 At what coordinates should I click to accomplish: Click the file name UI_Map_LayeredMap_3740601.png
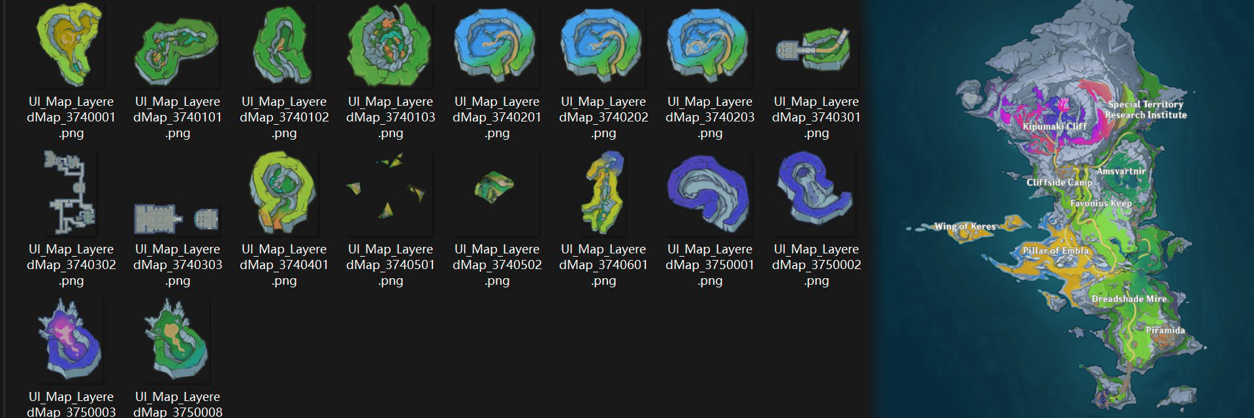603,265
